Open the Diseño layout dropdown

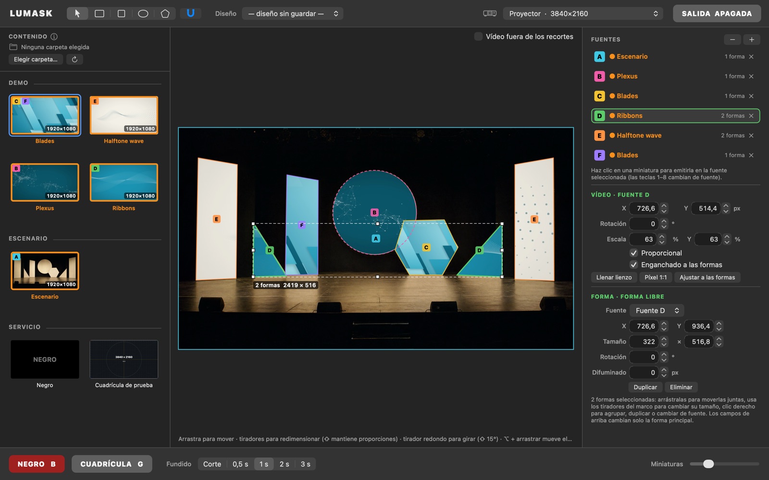(293, 13)
